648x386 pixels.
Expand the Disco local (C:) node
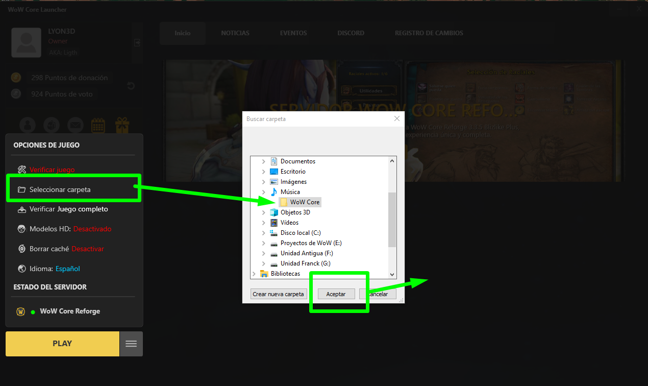pyautogui.click(x=263, y=233)
